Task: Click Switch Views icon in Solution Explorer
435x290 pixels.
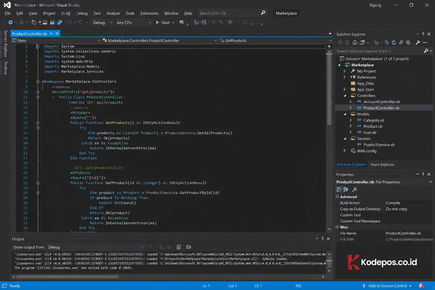Action: [362, 42]
